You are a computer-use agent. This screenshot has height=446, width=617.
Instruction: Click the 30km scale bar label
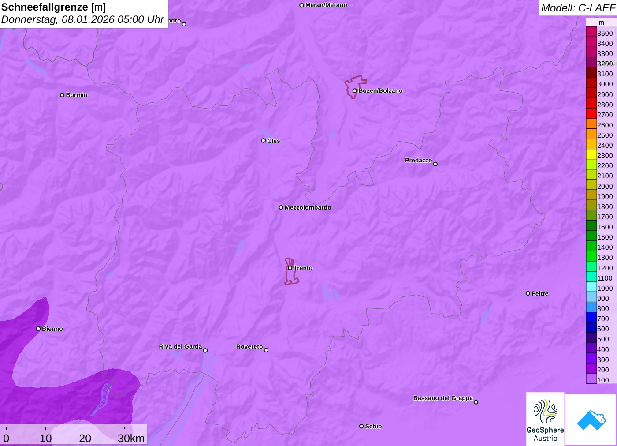pos(131,438)
